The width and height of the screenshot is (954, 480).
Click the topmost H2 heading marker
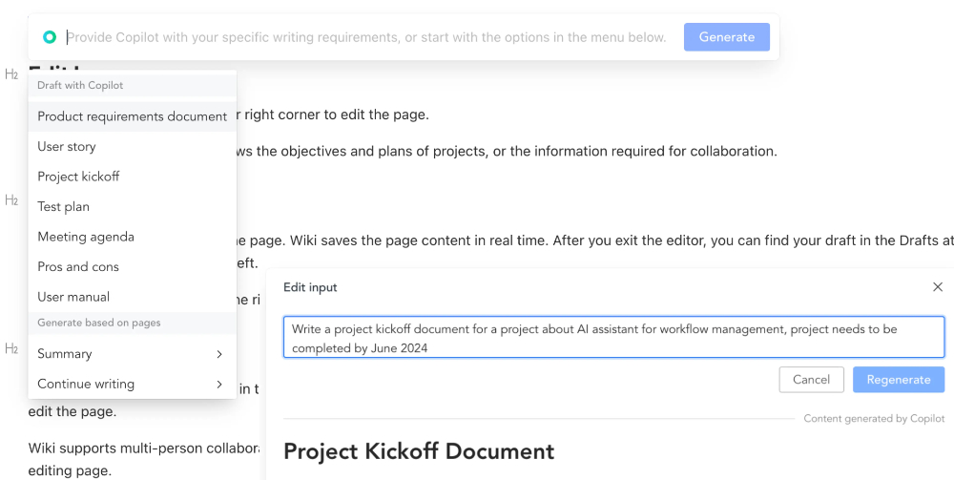click(x=11, y=74)
